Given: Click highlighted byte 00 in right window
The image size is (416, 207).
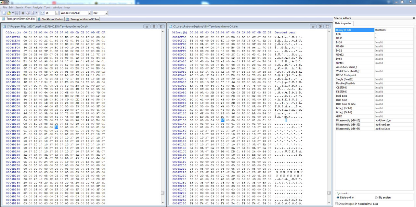Looking at the screenshot, I should coord(223,120).
